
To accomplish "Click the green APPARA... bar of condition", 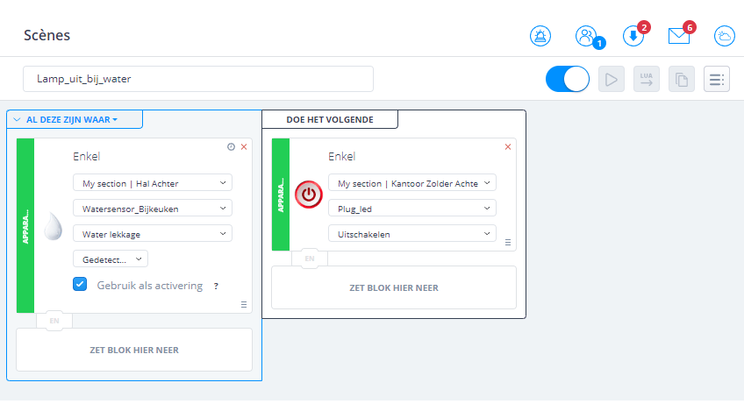I will 25,225.
